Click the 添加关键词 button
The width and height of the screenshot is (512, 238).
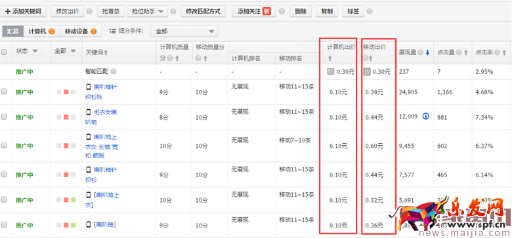click(23, 12)
